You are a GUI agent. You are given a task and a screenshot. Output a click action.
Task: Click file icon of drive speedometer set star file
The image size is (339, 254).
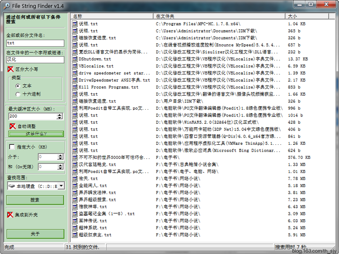click(x=75, y=73)
